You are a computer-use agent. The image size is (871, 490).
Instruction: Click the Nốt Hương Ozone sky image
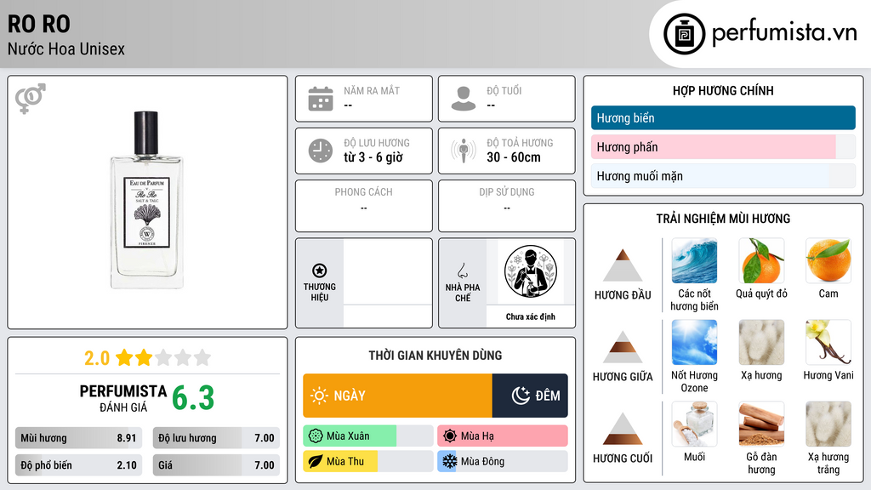coord(694,342)
